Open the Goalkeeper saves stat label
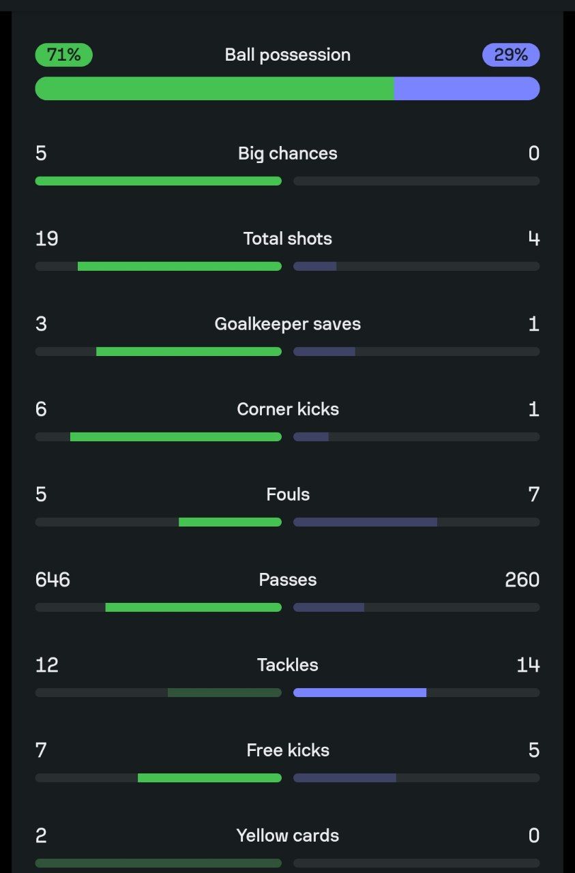This screenshot has width=575, height=873. (287, 324)
